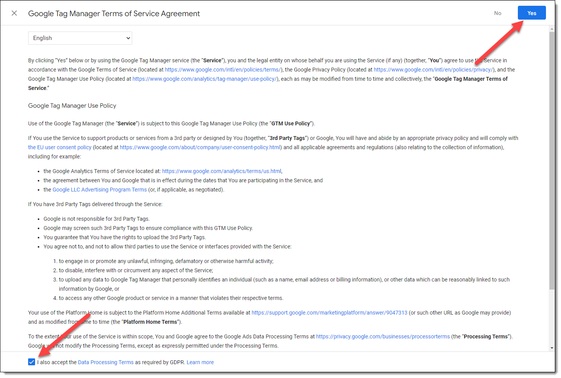Click the vertical scrollbar thumb

point(552,160)
